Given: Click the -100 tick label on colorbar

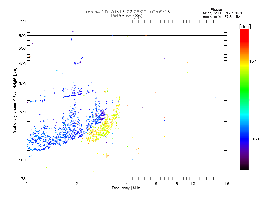Looking at the screenshot, I should pos(255,139).
